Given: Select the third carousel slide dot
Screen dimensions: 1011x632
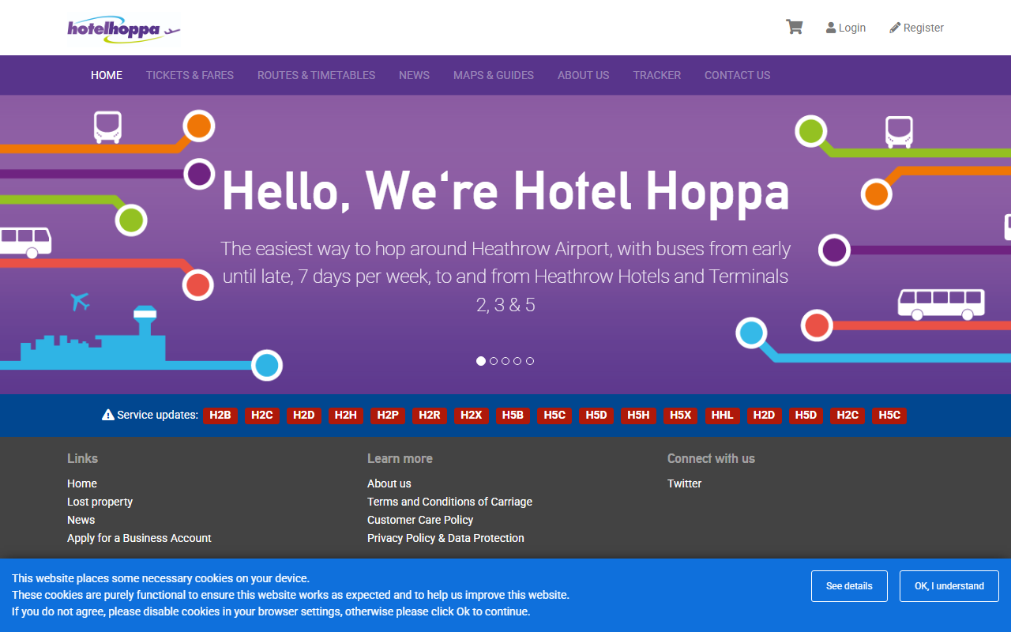Looking at the screenshot, I should (505, 361).
